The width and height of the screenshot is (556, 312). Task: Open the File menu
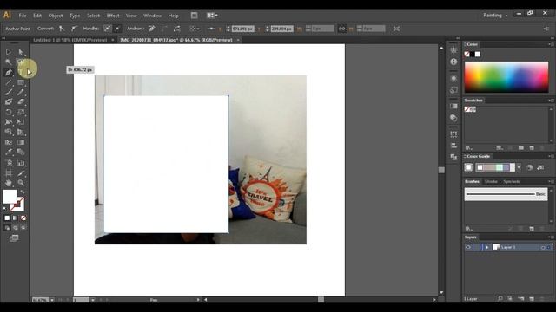click(x=23, y=16)
